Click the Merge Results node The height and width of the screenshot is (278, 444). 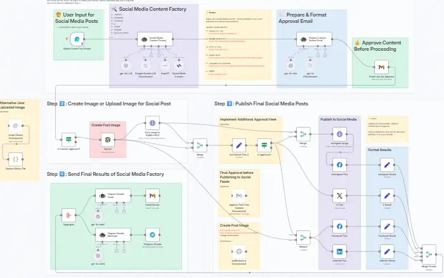pos(429,255)
